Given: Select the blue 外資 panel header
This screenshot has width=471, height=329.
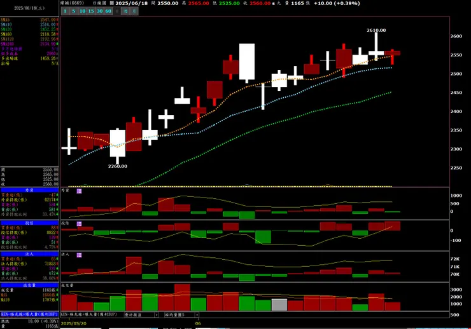Looking at the screenshot, I should [x=29, y=190].
